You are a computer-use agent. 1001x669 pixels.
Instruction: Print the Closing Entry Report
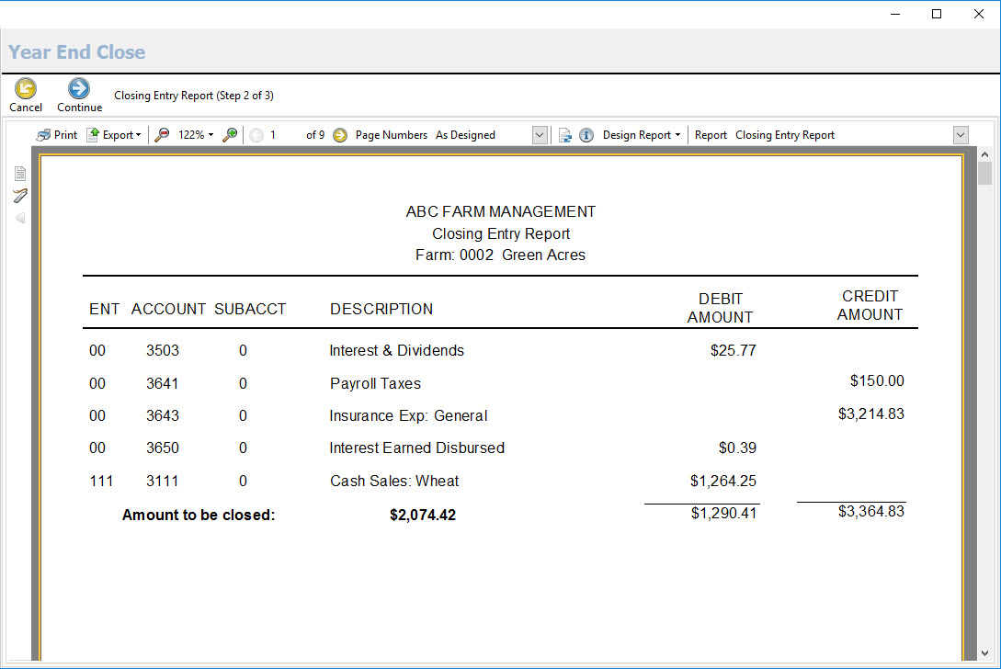click(57, 135)
